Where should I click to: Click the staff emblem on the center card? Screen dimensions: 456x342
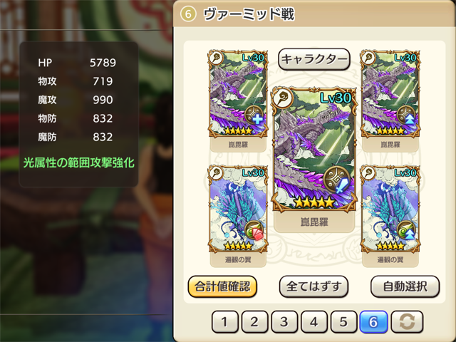click(281, 98)
